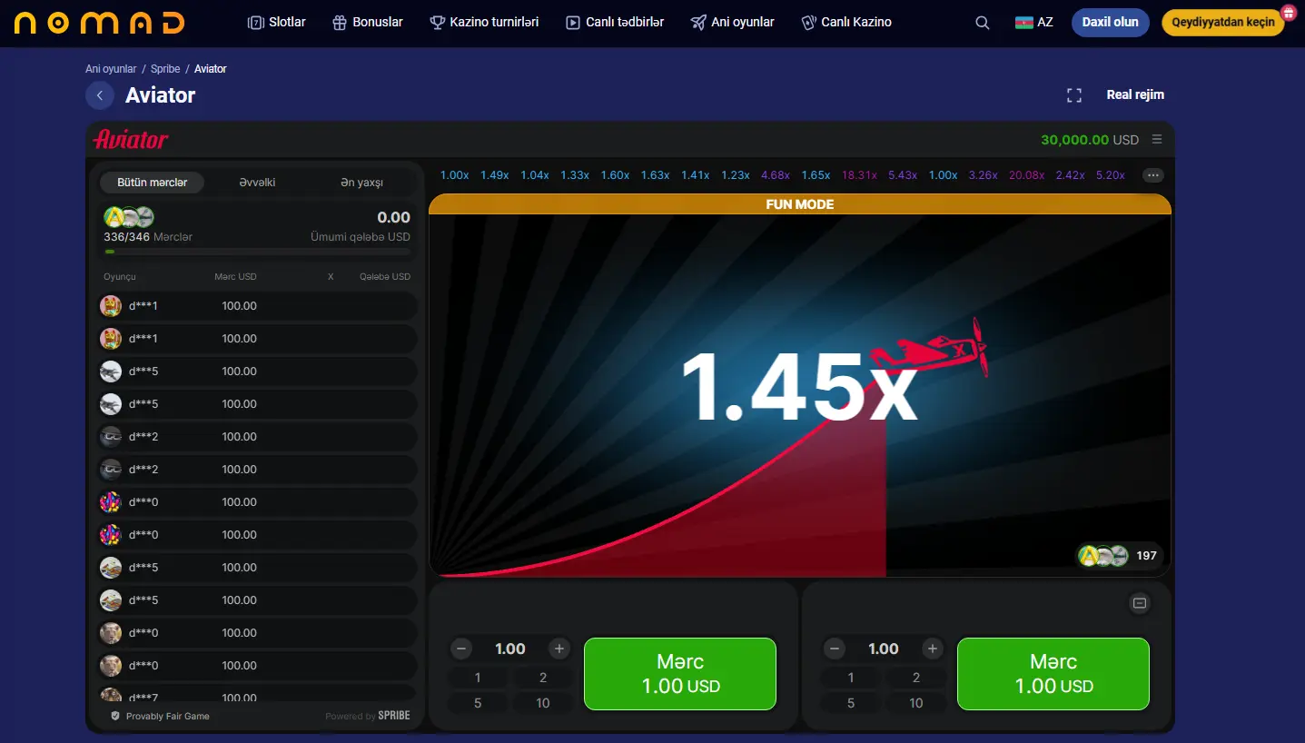Click the 1.65x round result

(816, 175)
